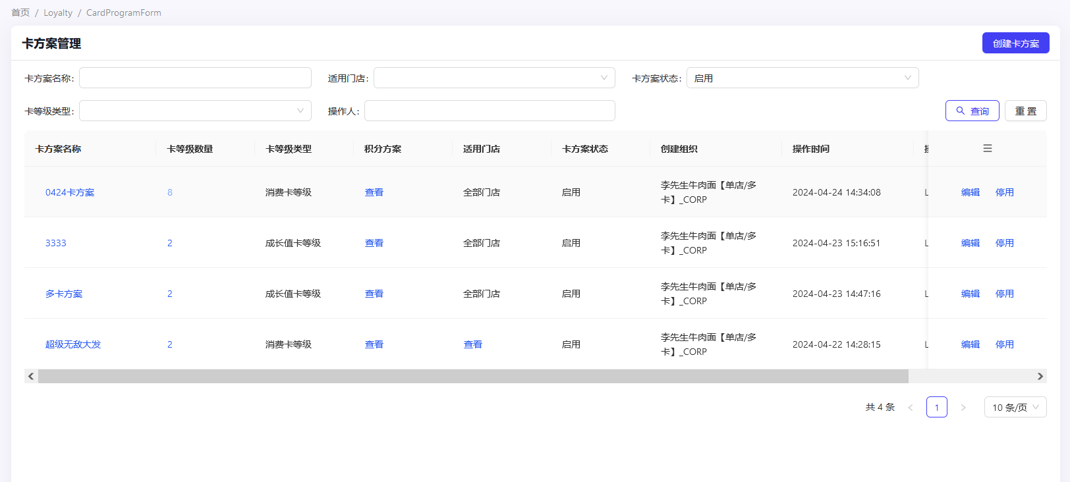Click 全部门店 in the 多卡方案 row
This screenshot has width=1070, height=482.
pyautogui.click(x=482, y=294)
